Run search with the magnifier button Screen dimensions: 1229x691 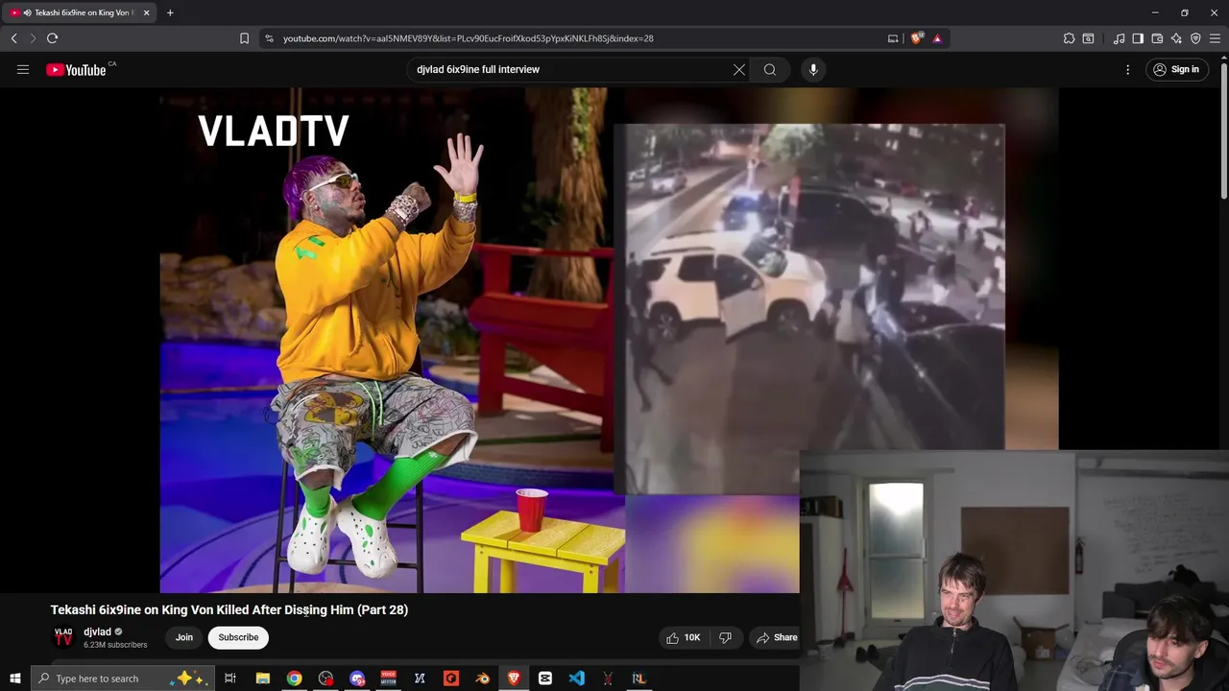(770, 69)
